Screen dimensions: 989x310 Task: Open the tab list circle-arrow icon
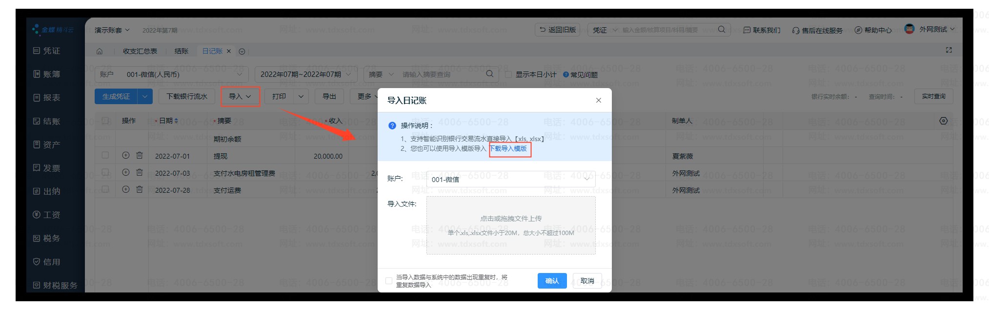coord(242,51)
